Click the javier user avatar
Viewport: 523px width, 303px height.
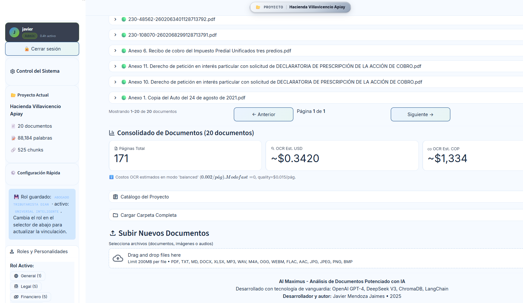[14, 32]
